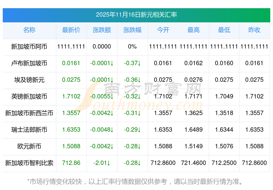Select the 卢布新加坡币 row name
This screenshot has width=273, height=190.
point(29,63)
